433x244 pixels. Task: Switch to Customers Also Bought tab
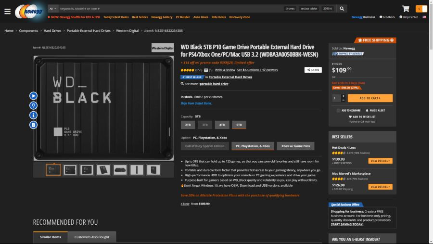[x=92, y=237]
